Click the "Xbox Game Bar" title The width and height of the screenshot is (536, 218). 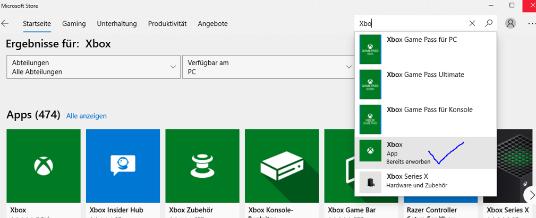352,210
